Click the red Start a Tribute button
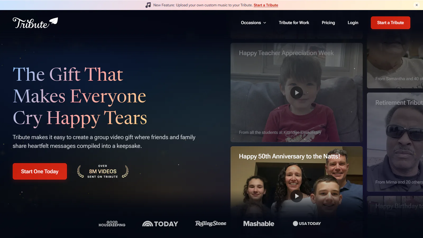423x238 pixels. (390, 23)
